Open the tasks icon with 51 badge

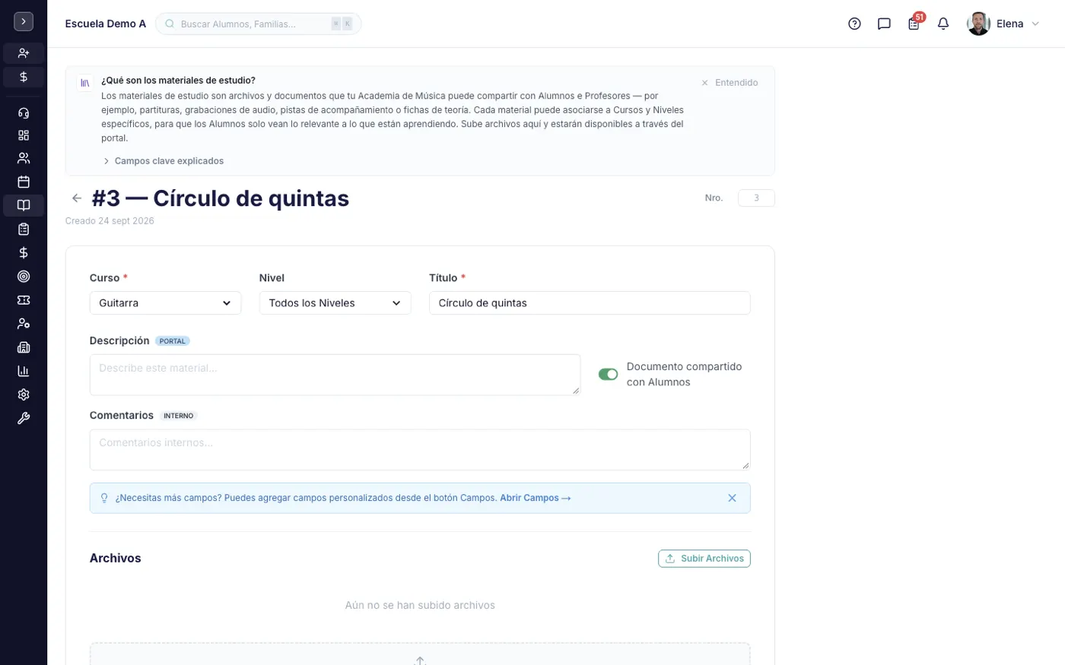pos(914,23)
